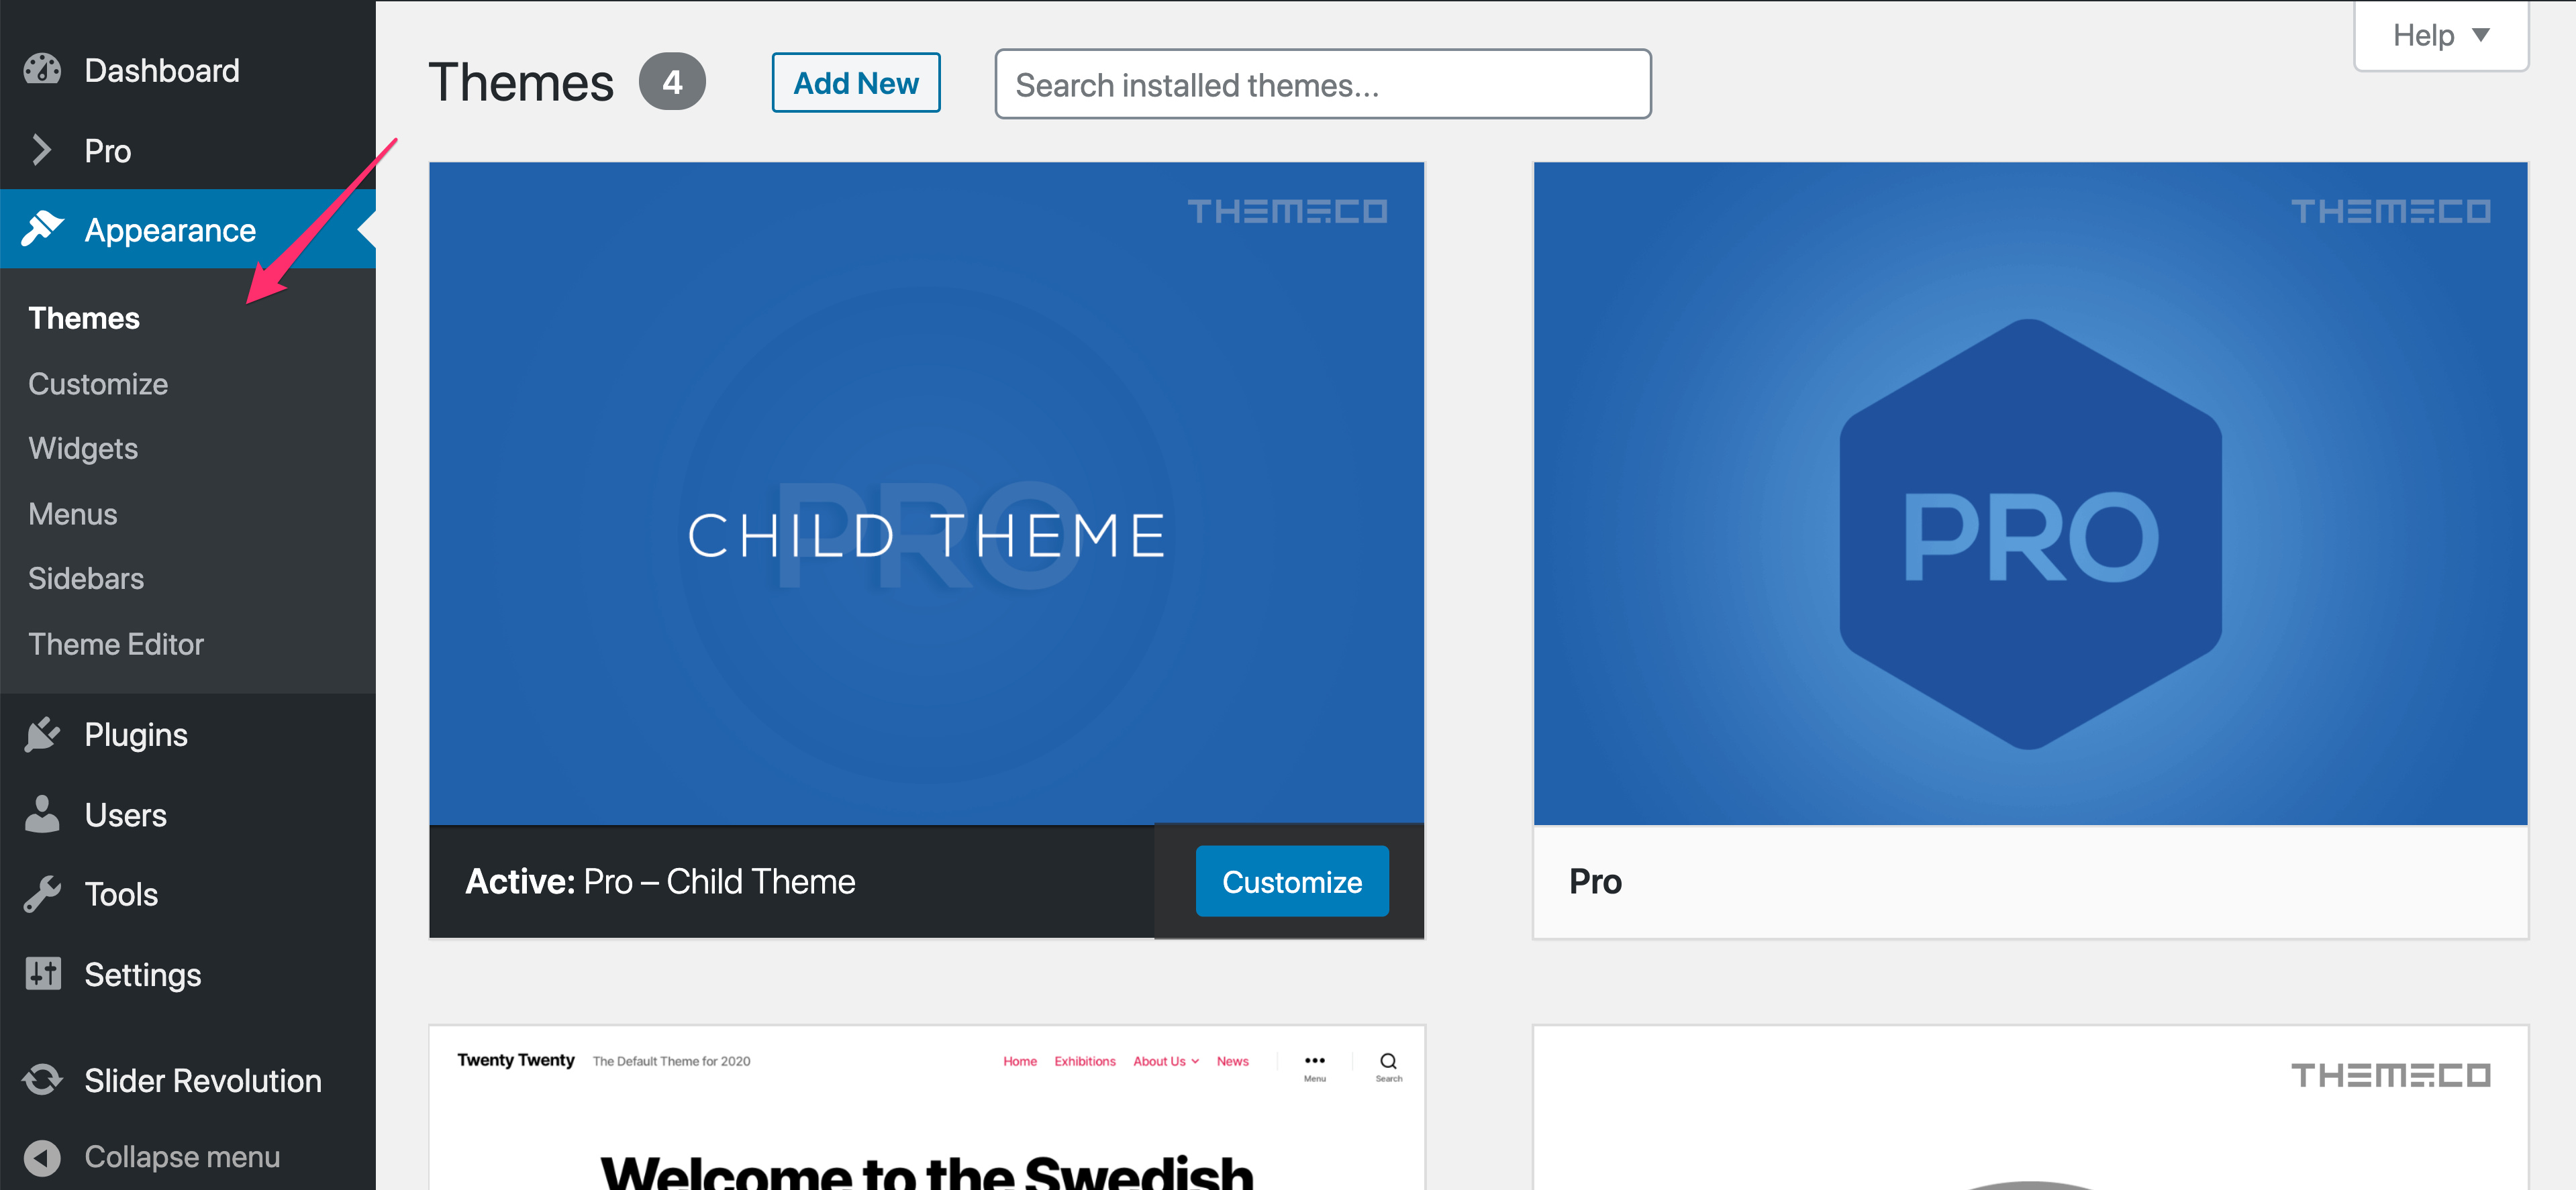The height and width of the screenshot is (1190, 2576).
Task: Click Exhibitions link in Twenty Twenty preview
Action: pos(1085,1061)
